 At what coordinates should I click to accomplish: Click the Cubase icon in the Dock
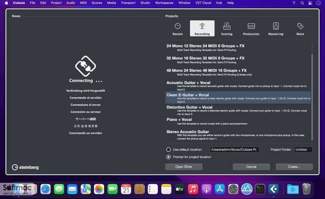273,189
